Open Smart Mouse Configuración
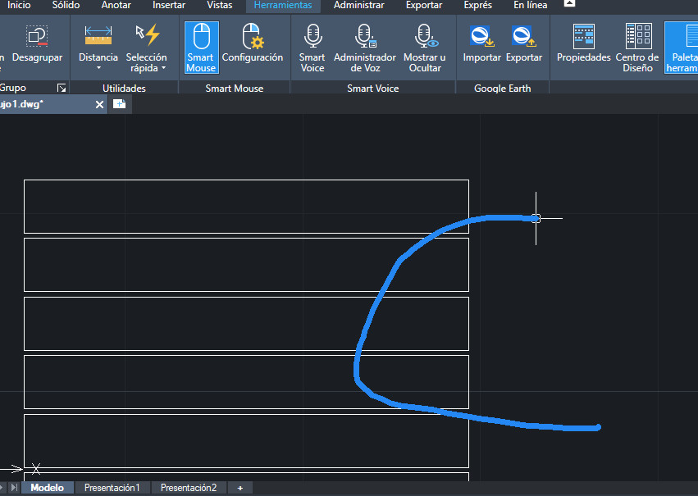 253,43
